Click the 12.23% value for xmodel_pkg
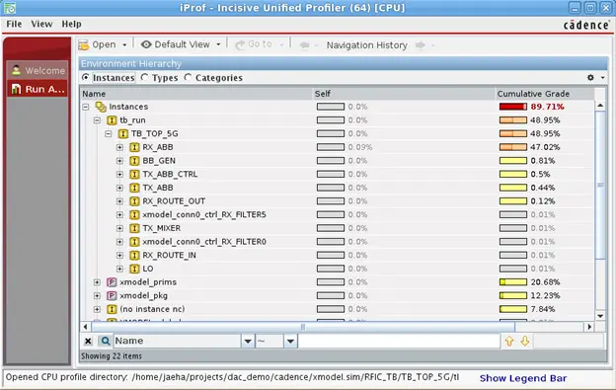Screen dimensions: 616x390 (545, 295)
